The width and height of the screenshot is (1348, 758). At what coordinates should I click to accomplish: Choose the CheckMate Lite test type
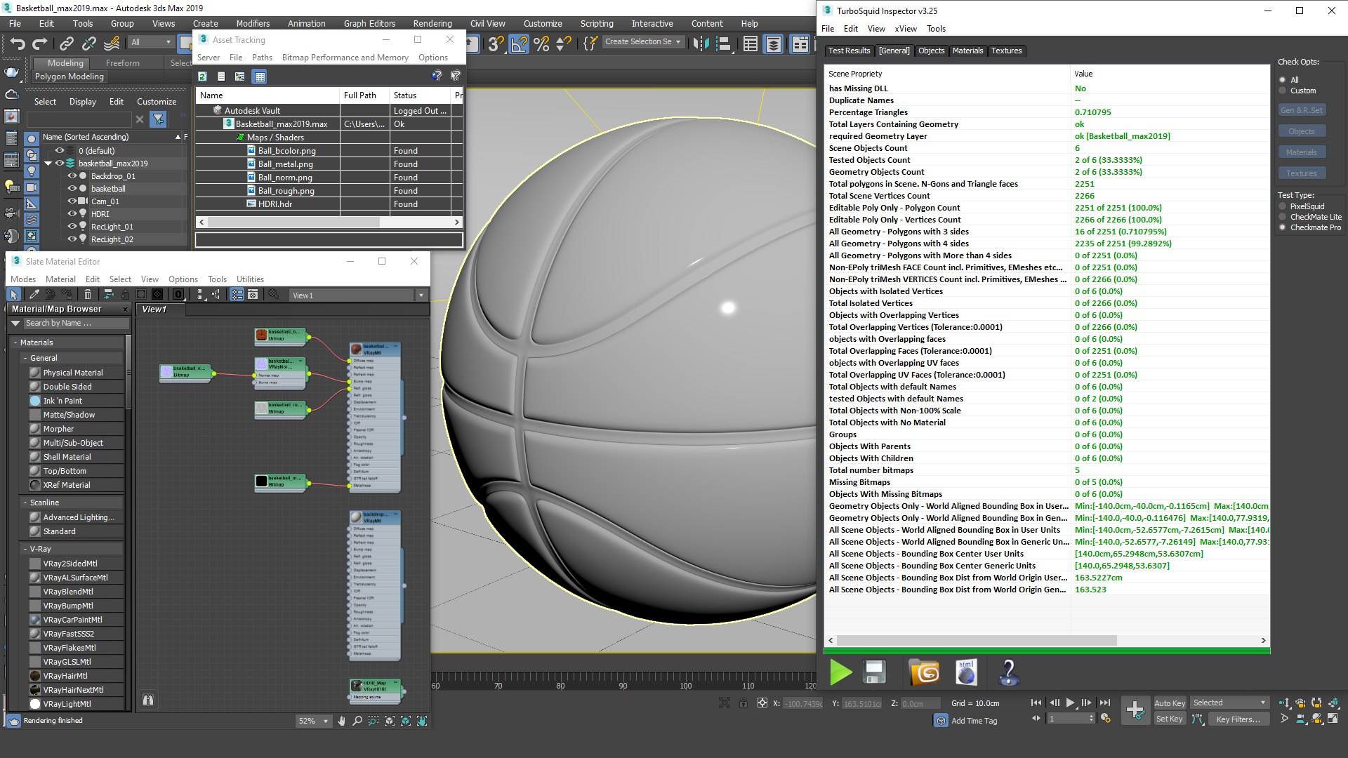[1283, 217]
